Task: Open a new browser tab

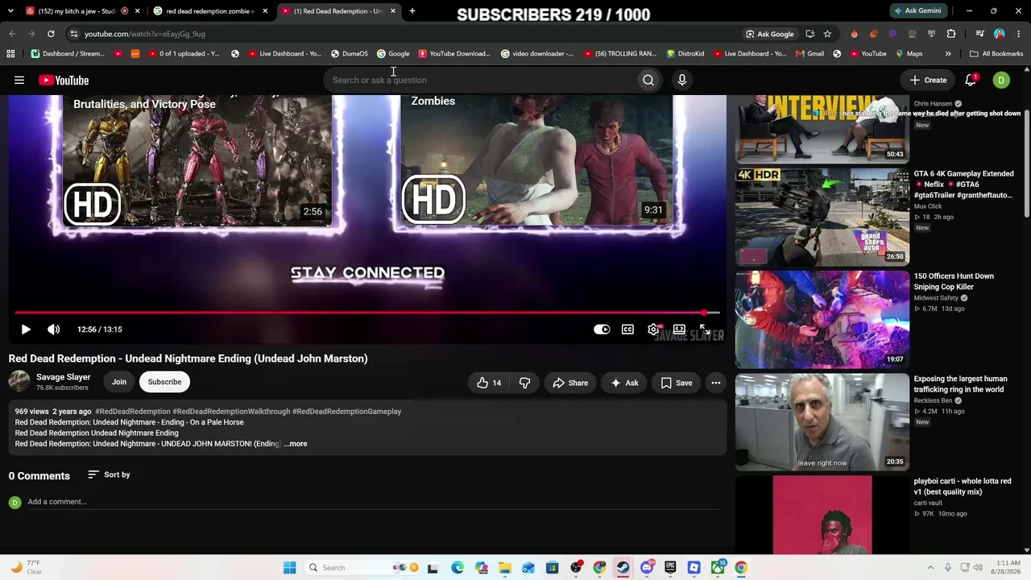Action: click(412, 11)
